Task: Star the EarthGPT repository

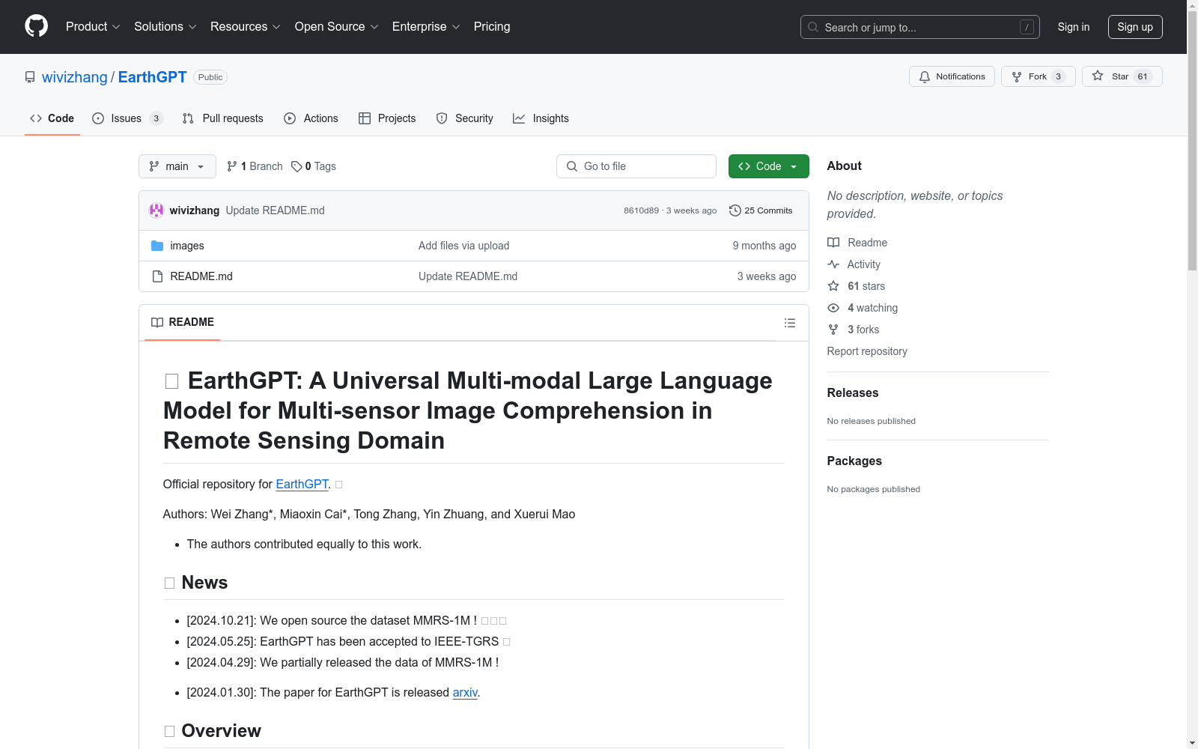Action: (x=1122, y=76)
